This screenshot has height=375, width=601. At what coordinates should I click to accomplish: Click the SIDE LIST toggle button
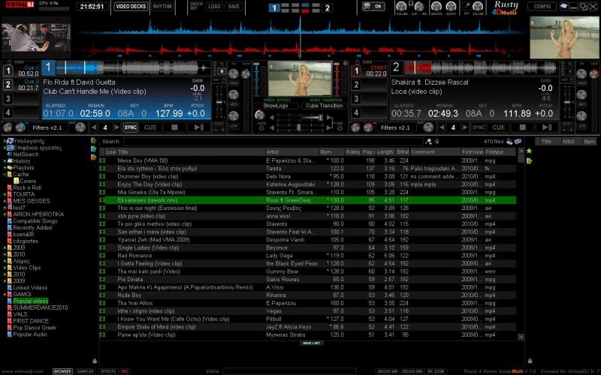coord(311,343)
